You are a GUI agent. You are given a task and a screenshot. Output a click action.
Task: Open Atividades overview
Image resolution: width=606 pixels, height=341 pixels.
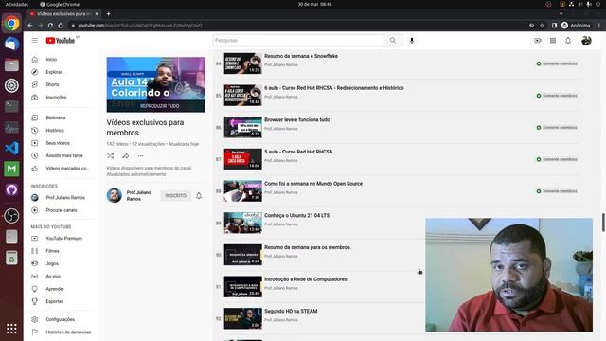(17, 4)
